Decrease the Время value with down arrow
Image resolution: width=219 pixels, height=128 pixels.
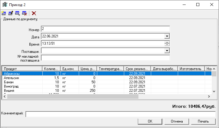(167, 45)
